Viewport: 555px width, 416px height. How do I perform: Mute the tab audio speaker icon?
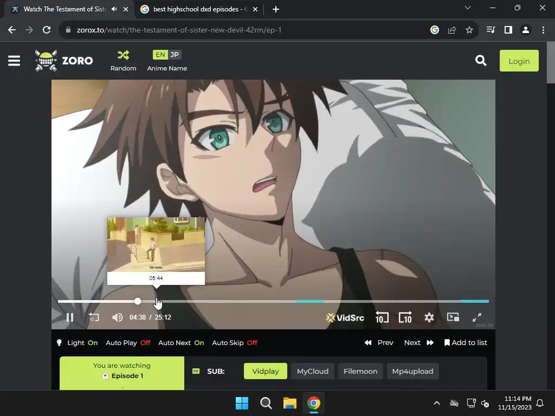[114, 9]
